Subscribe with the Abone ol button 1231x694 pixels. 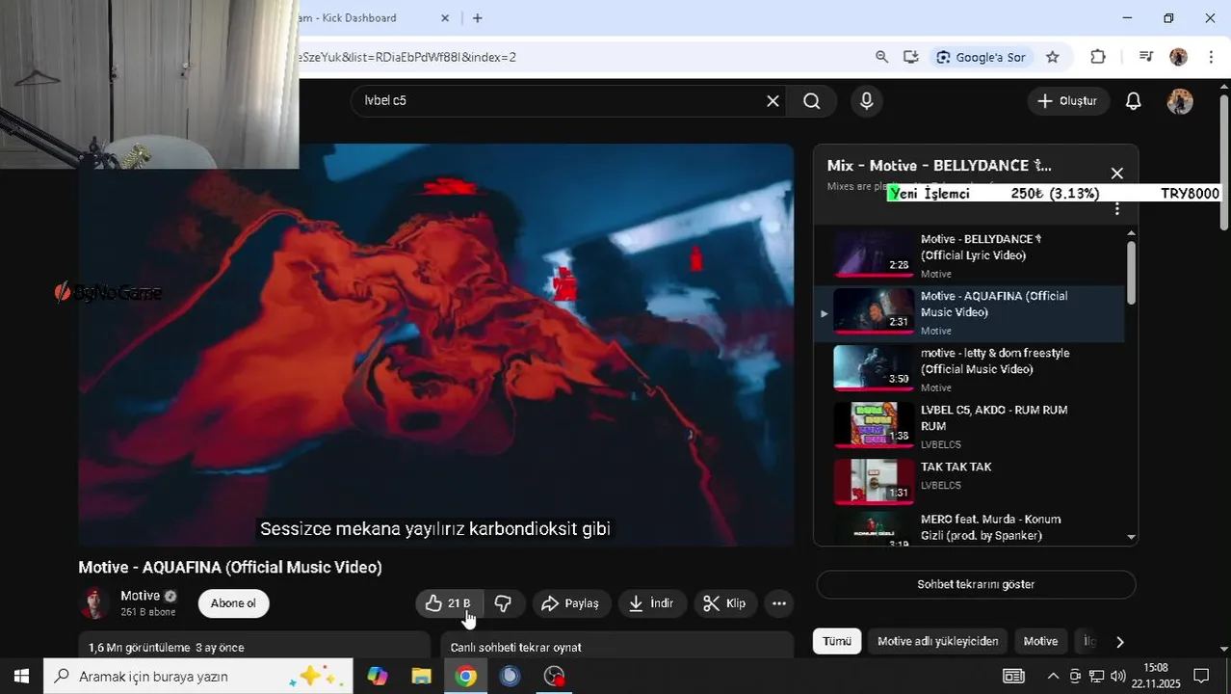233,603
